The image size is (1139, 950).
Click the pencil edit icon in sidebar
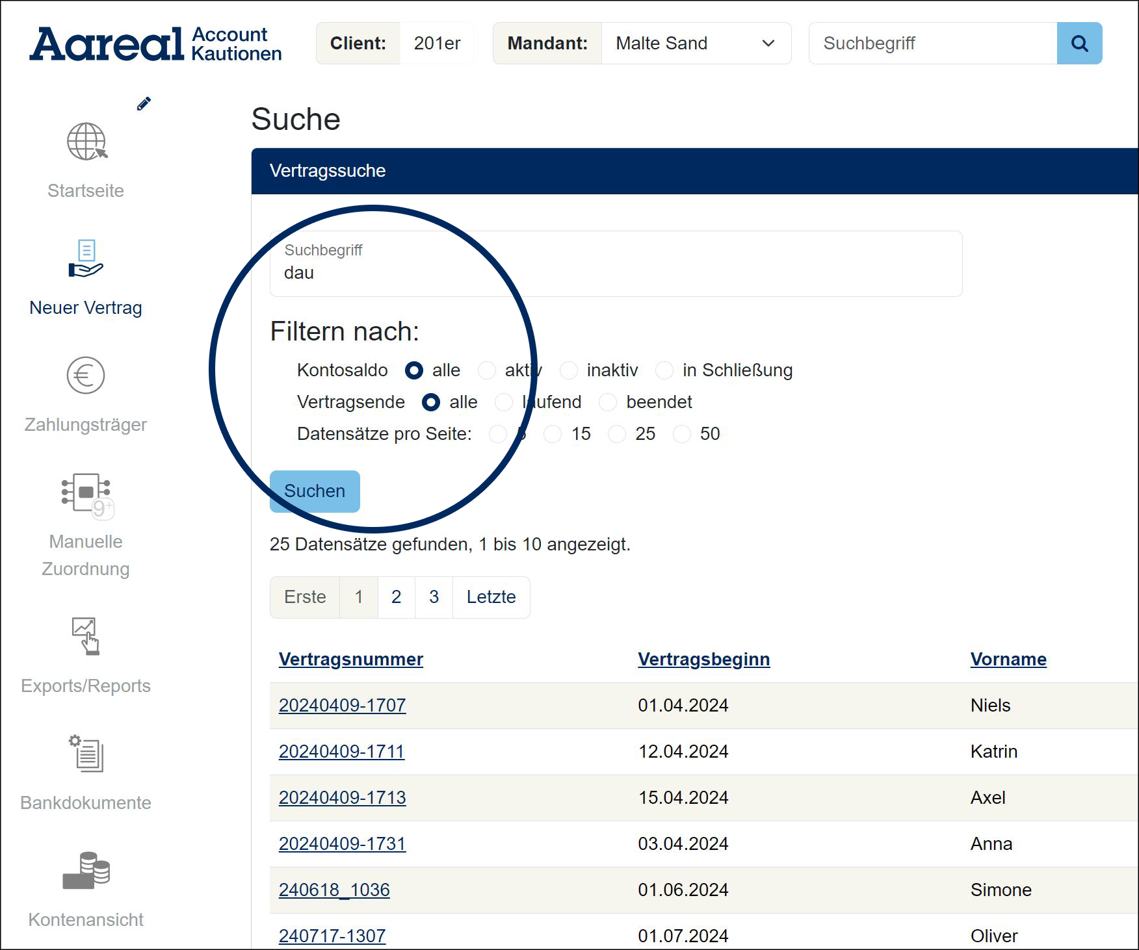144,104
